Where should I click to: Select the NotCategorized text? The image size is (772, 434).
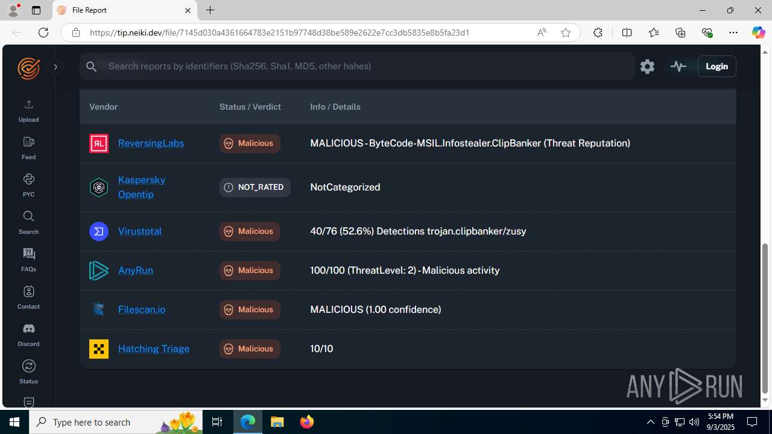(345, 187)
